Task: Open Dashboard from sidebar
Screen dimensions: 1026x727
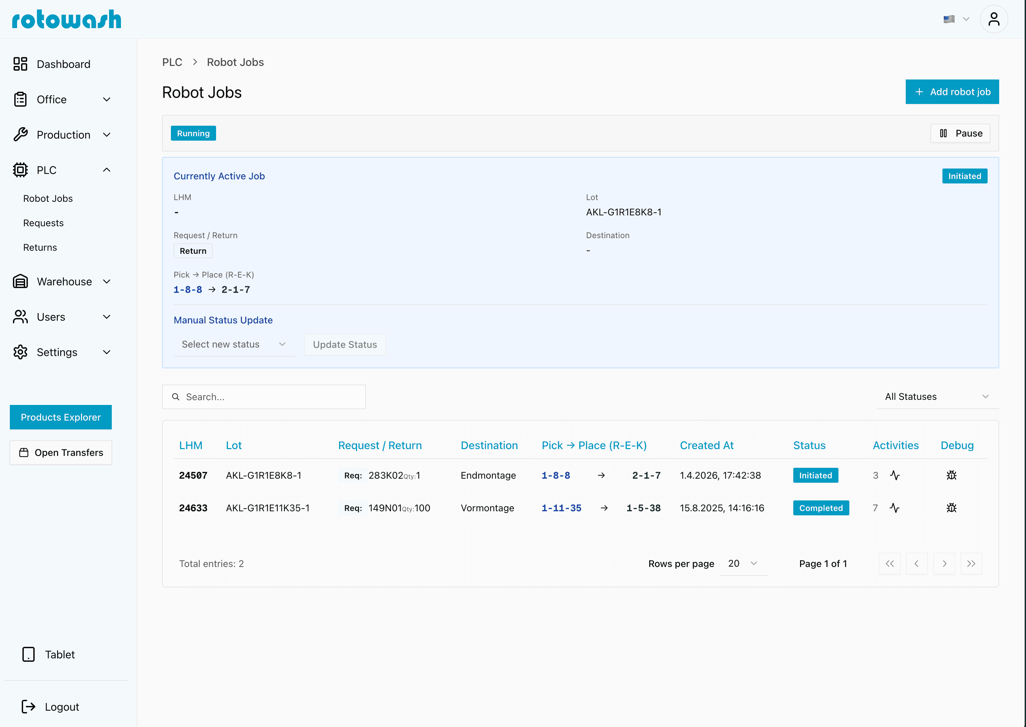Action: click(x=63, y=64)
